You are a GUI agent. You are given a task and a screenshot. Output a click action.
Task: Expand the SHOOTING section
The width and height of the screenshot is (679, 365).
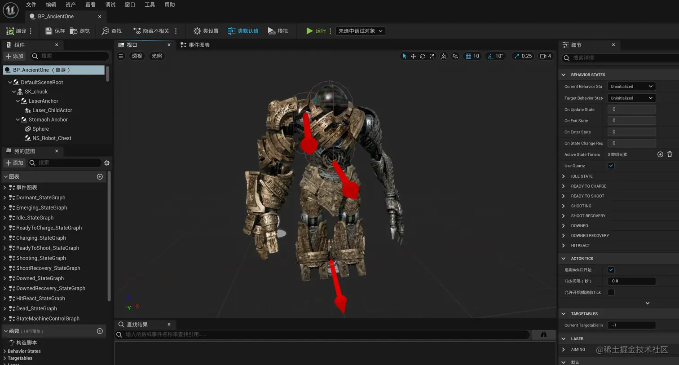click(564, 206)
